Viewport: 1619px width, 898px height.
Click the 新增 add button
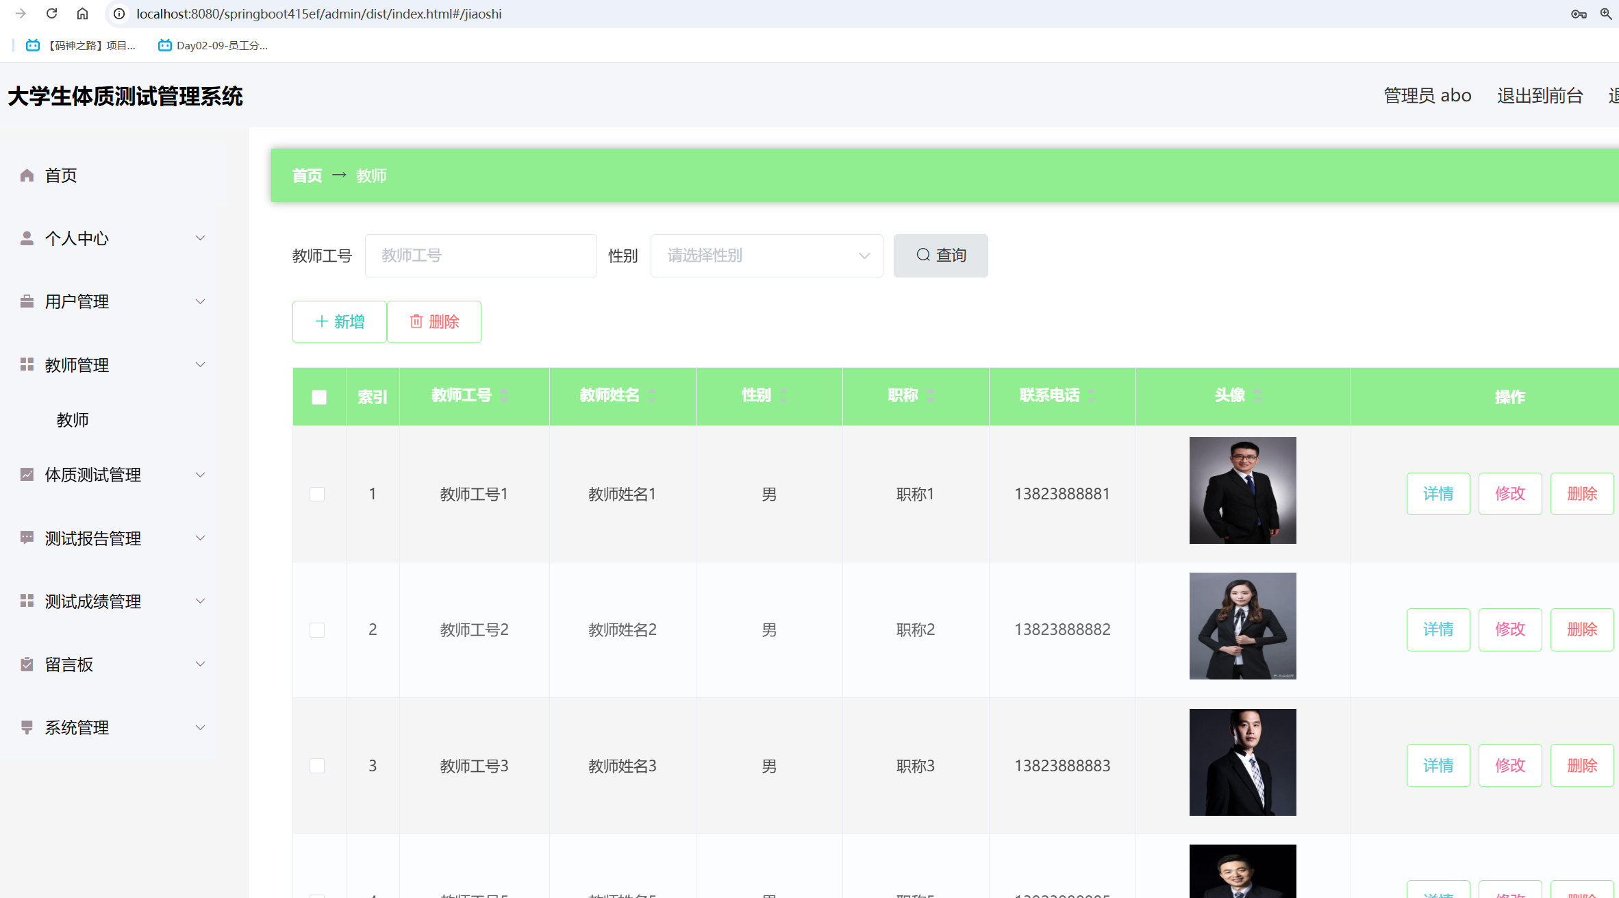pos(339,321)
